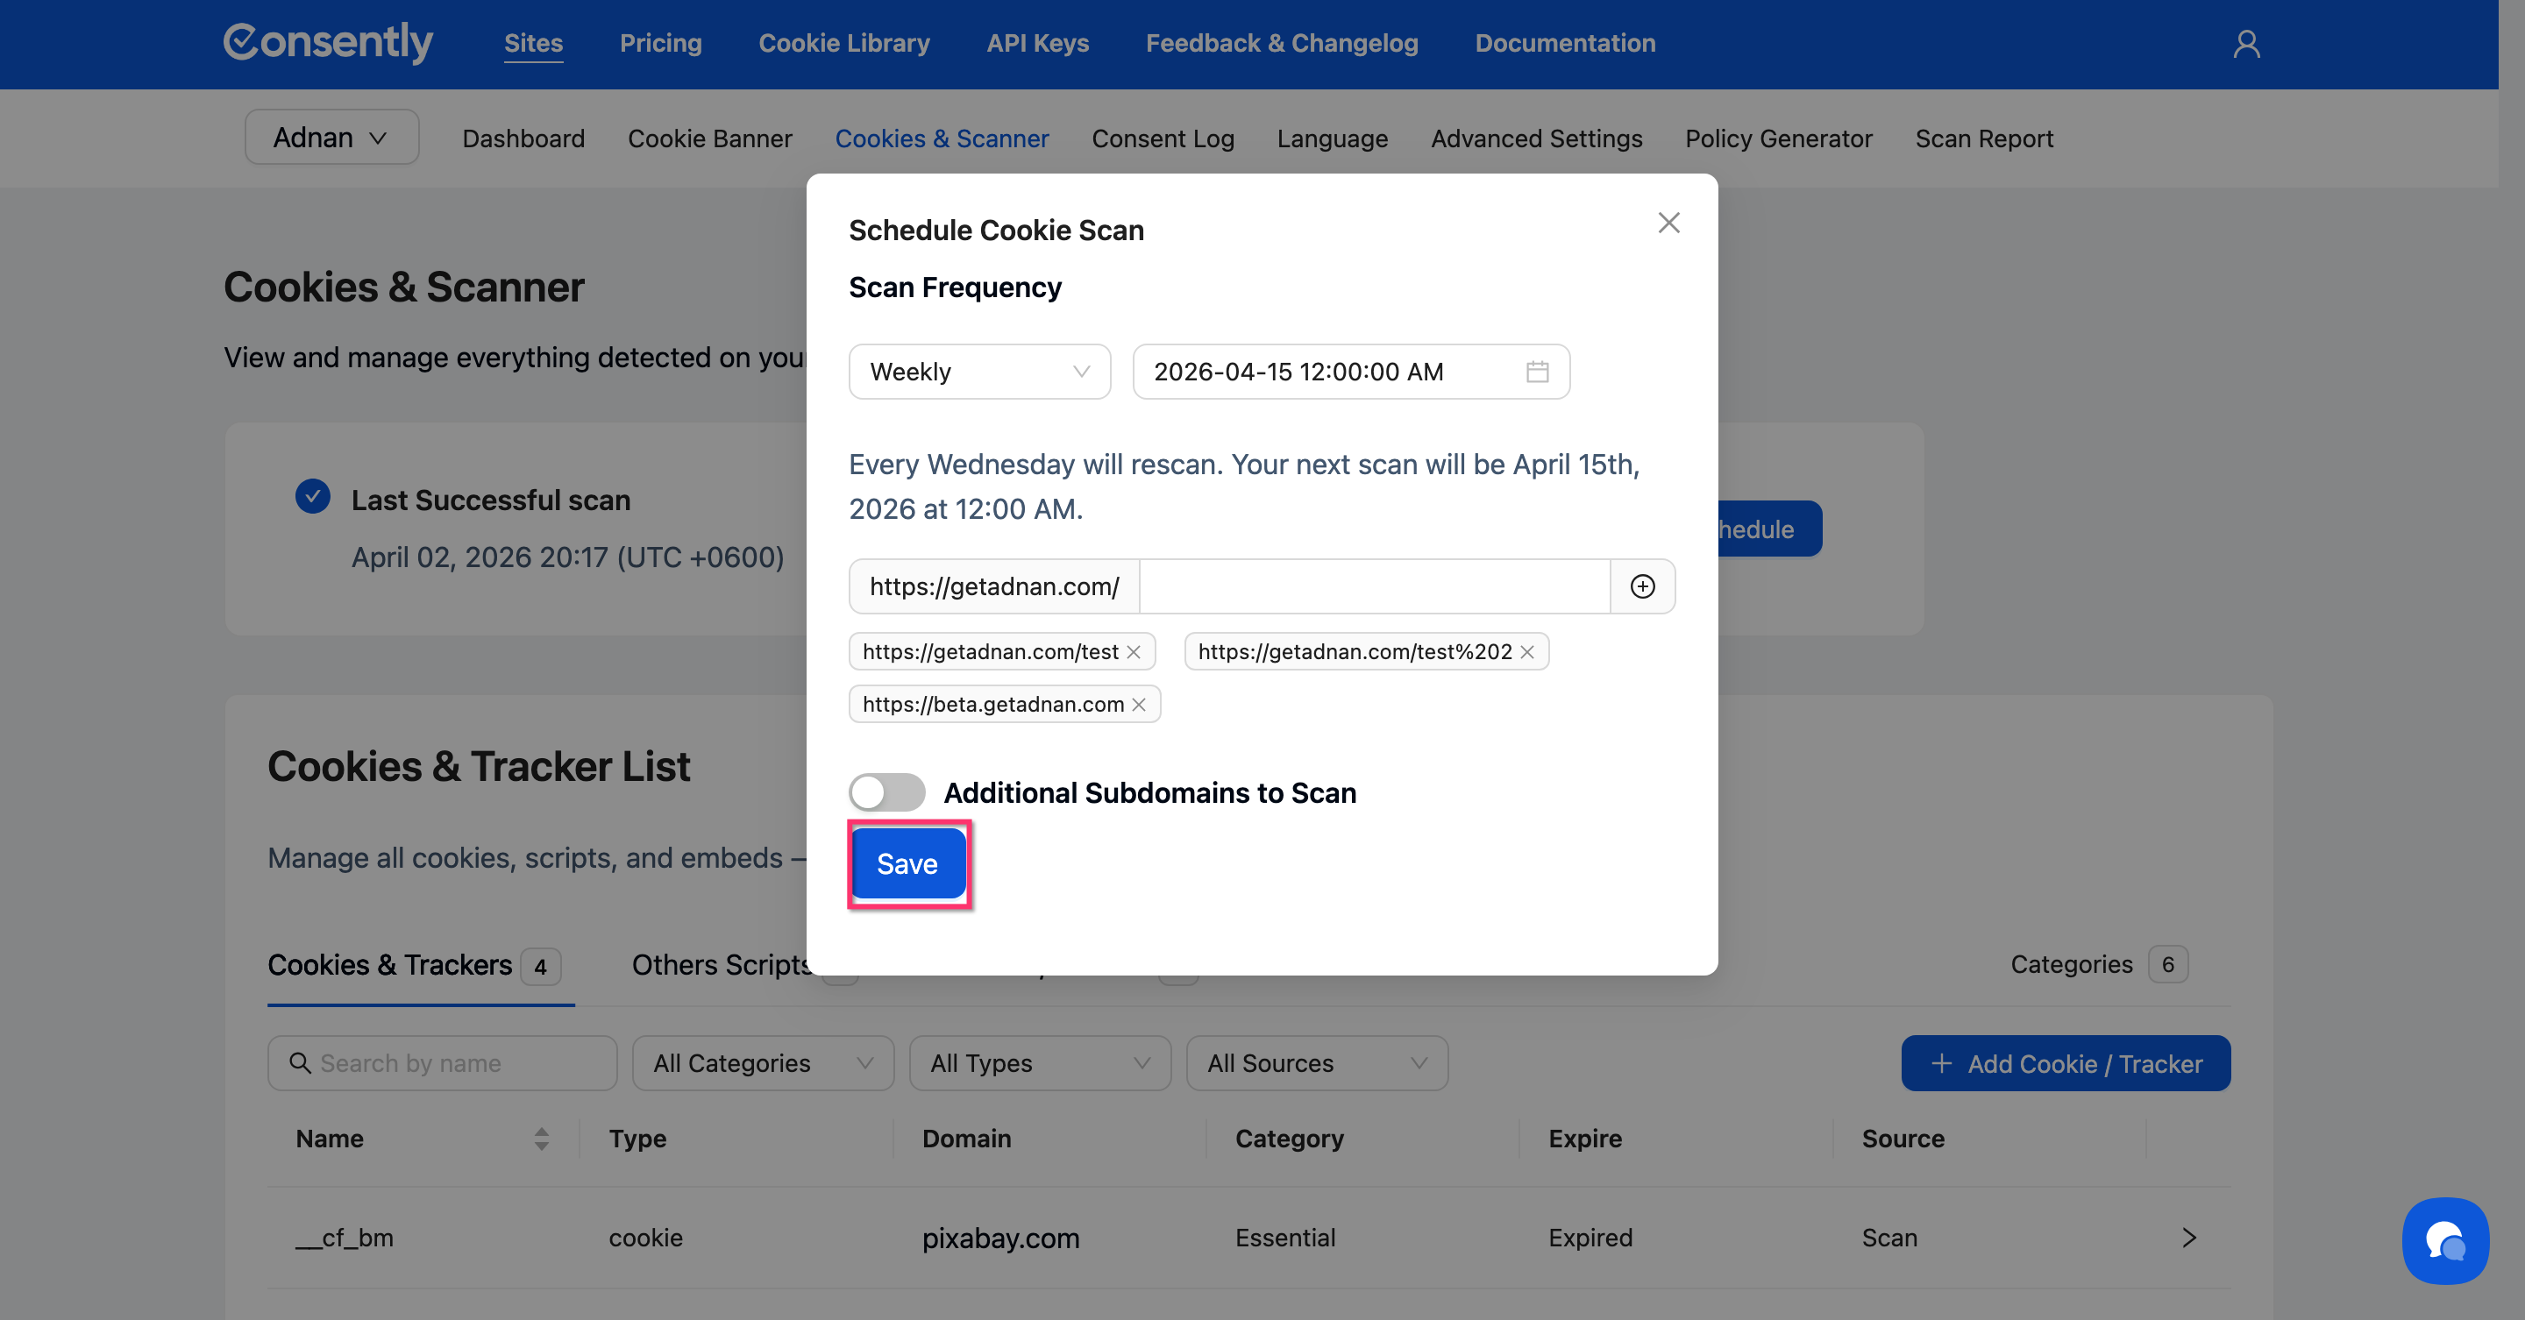Switch to the Consent Log tab
The width and height of the screenshot is (2525, 1320).
click(1162, 138)
